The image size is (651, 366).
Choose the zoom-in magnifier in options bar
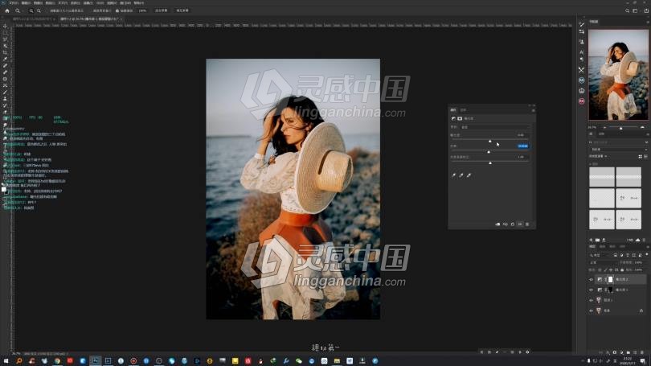pyautogui.click(x=31, y=10)
